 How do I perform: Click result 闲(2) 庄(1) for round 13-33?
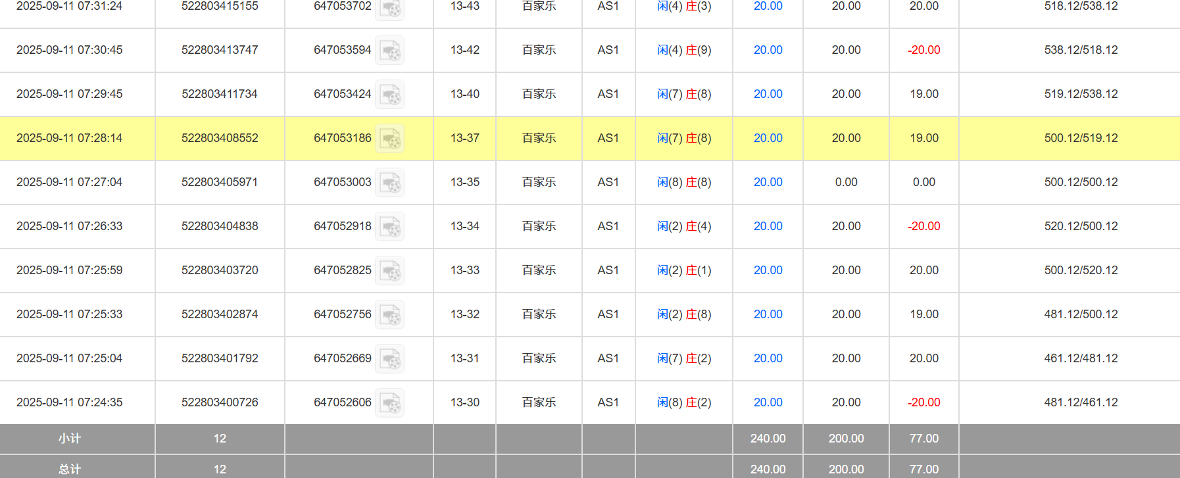point(684,270)
